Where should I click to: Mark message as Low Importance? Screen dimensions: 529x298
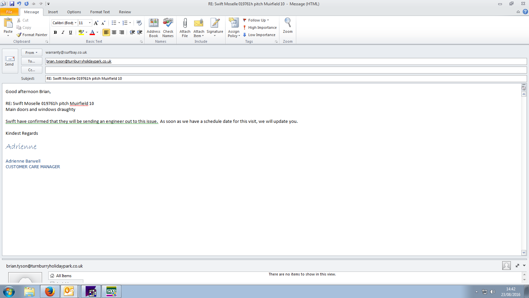[x=259, y=35]
